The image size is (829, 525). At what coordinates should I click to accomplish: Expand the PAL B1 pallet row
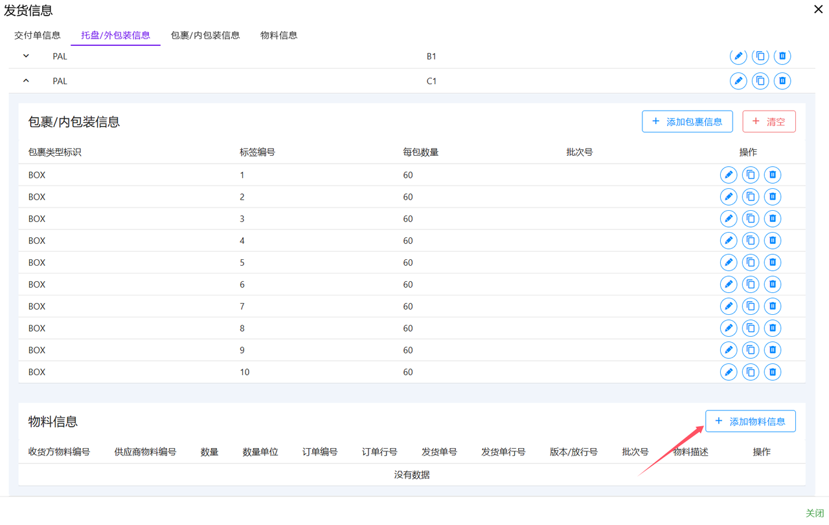click(x=26, y=56)
